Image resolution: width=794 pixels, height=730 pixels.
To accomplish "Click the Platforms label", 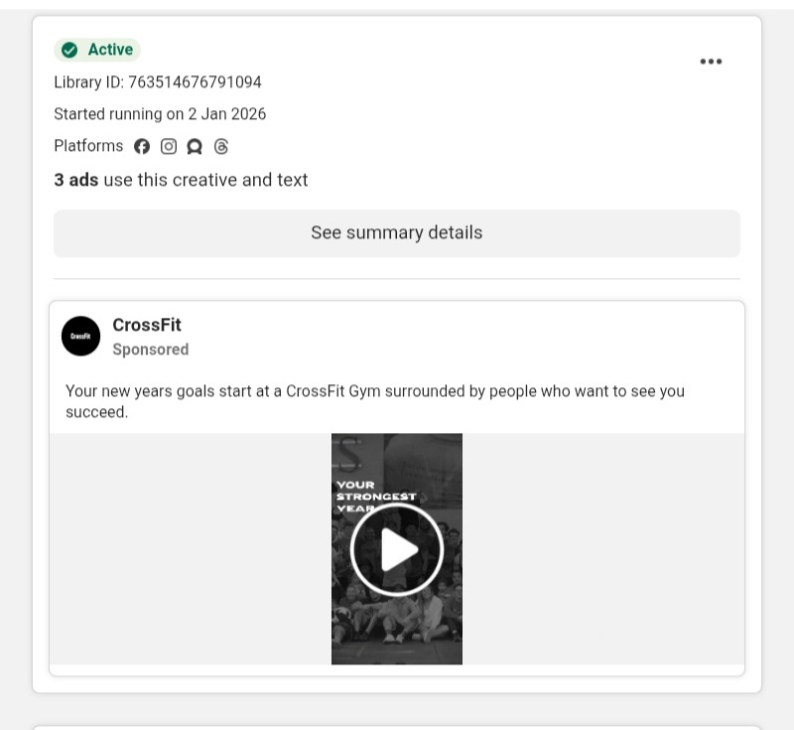I will (88, 146).
